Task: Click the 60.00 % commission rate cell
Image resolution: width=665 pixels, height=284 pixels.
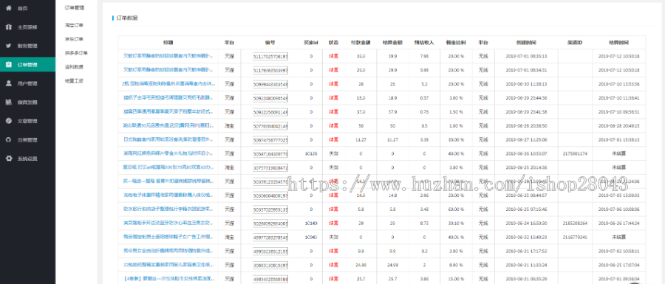Action: tap(457, 209)
